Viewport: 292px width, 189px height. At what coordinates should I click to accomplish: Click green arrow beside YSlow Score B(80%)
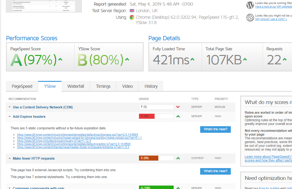(x=127, y=59)
